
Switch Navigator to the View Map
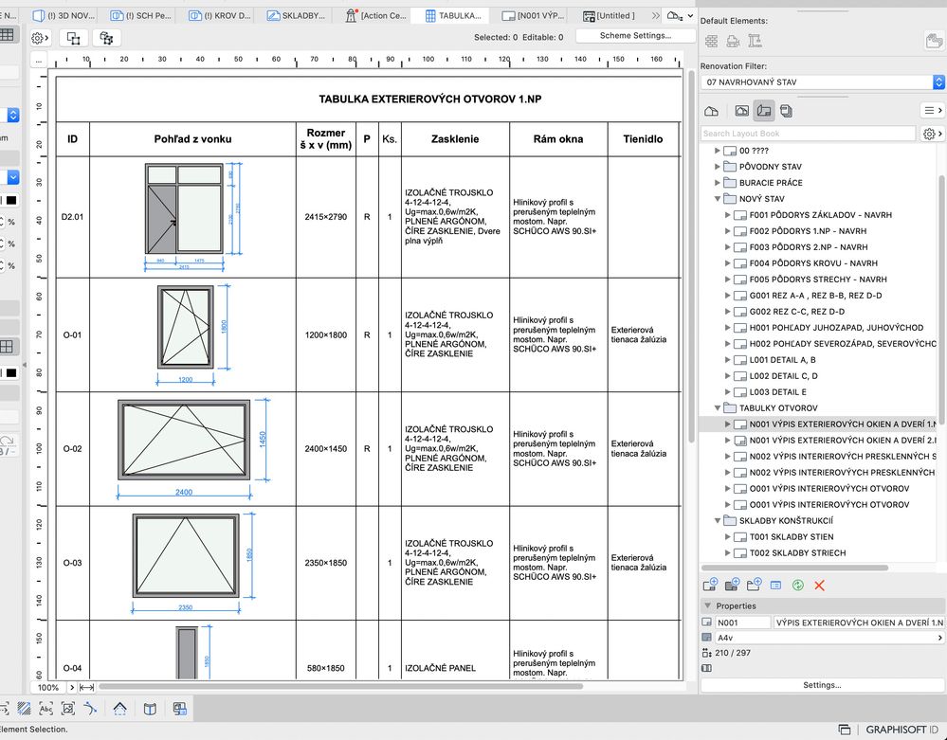(x=742, y=111)
